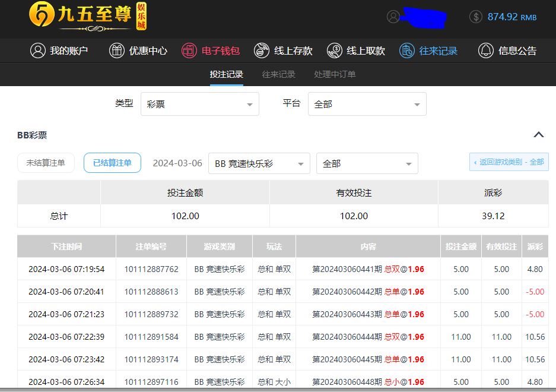Click the 下注时间 column header
The height and width of the screenshot is (392, 556).
tap(66, 246)
